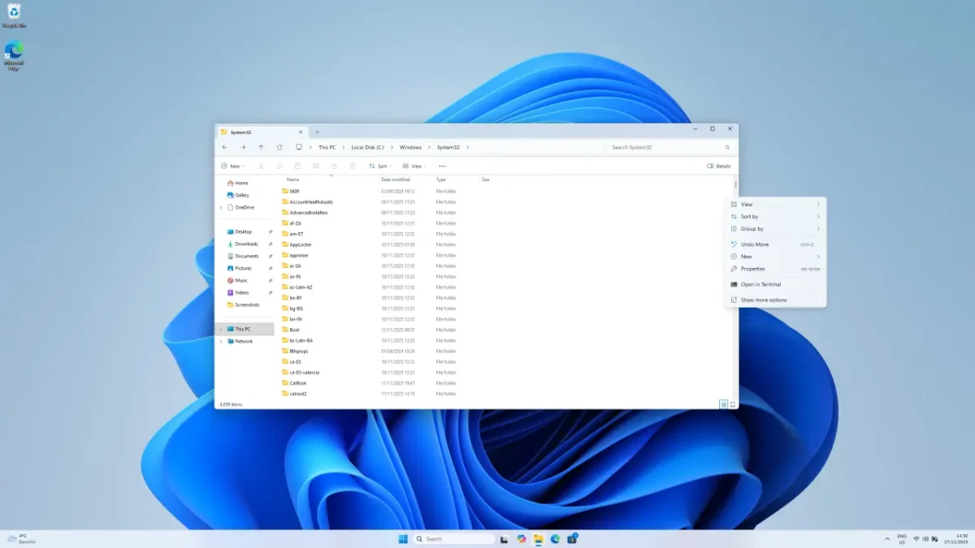Click the Back navigation arrow
This screenshot has height=548, width=975.
click(x=225, y=148)
